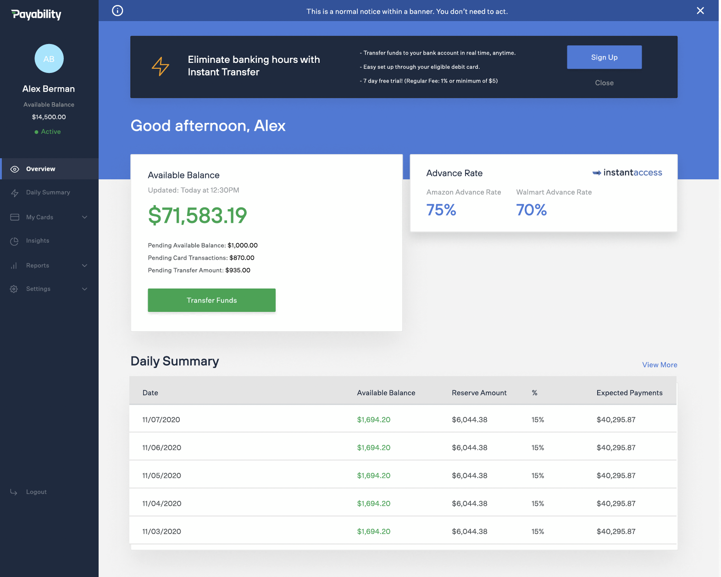Click the Insights pie chart icon

pos(15,241)
